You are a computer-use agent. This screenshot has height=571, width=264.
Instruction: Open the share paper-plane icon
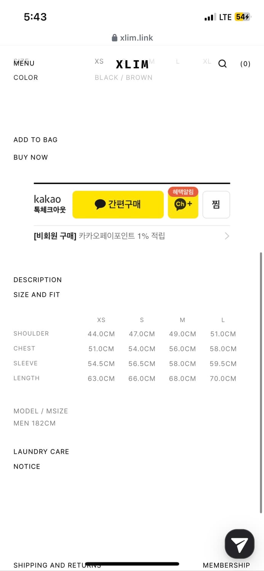tap(239, 543)
